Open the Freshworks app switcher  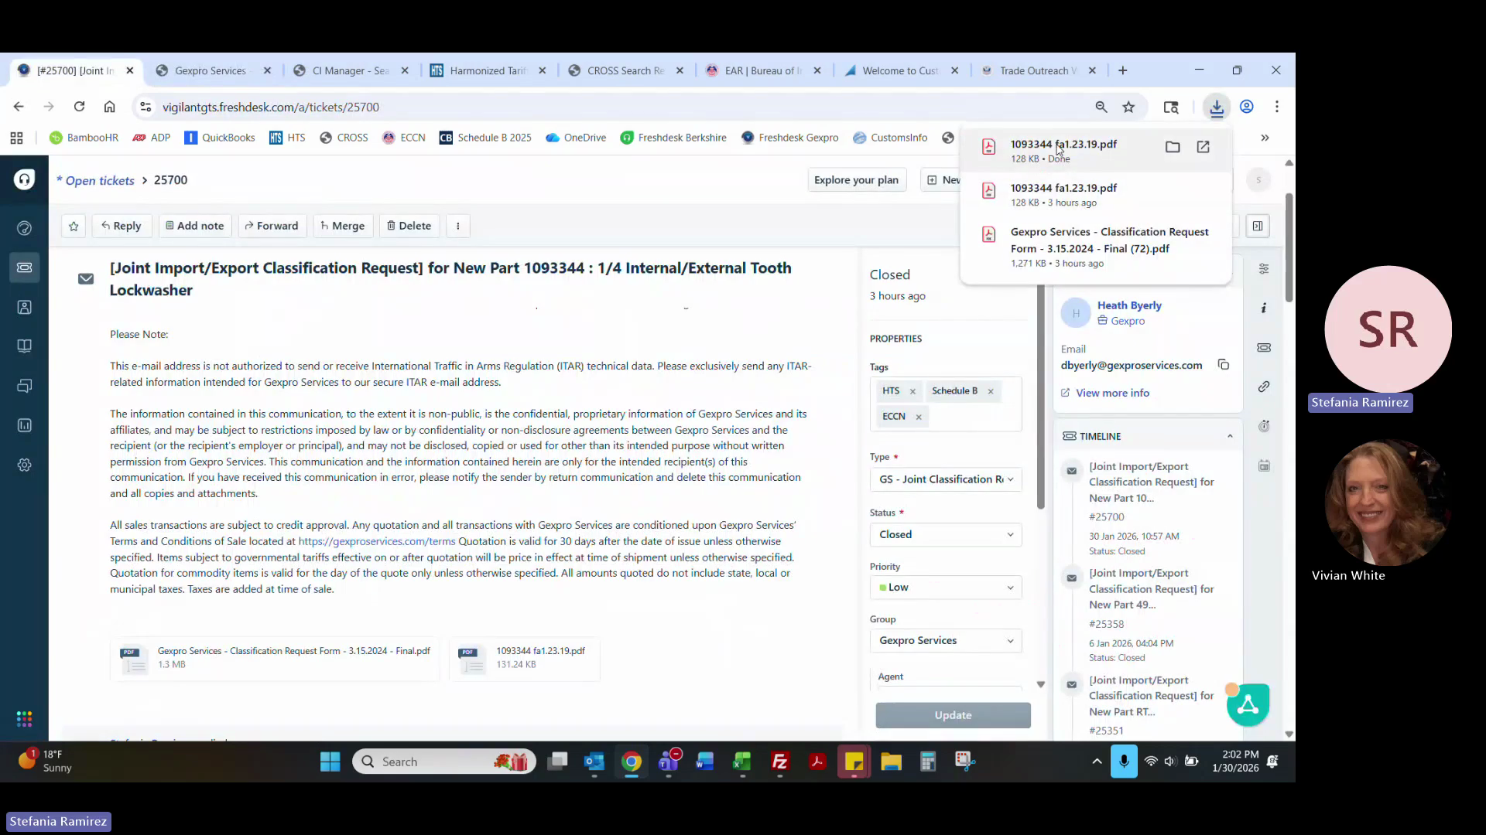pyautogui.click(x=24, y=719)
